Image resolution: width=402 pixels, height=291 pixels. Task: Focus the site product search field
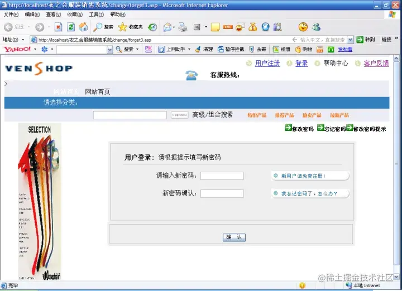[130, 115]
